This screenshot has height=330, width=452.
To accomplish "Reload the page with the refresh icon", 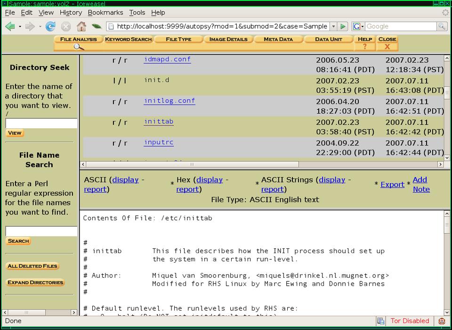I will pyautogui.click(x=50, y=26).
